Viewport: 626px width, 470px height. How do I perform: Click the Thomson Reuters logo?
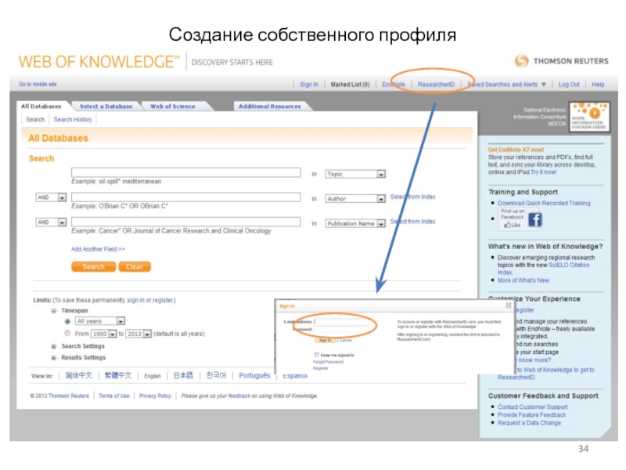[561, 61]
